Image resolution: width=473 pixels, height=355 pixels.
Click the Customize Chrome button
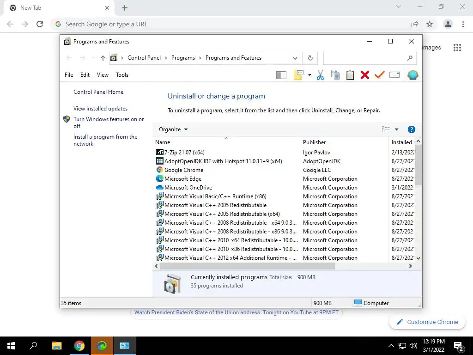(427, 322)
